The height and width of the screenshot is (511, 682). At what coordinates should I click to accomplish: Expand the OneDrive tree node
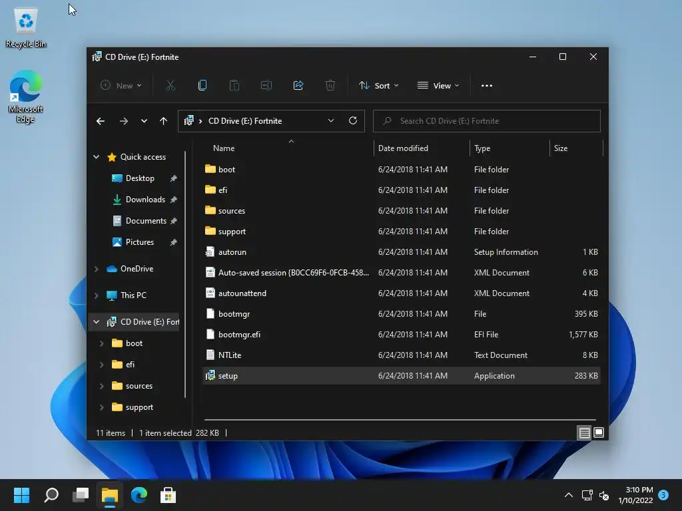(x=96, y=269)
